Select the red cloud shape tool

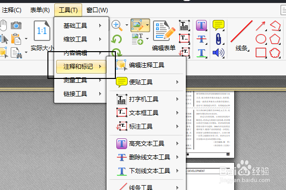click(275, 53)
